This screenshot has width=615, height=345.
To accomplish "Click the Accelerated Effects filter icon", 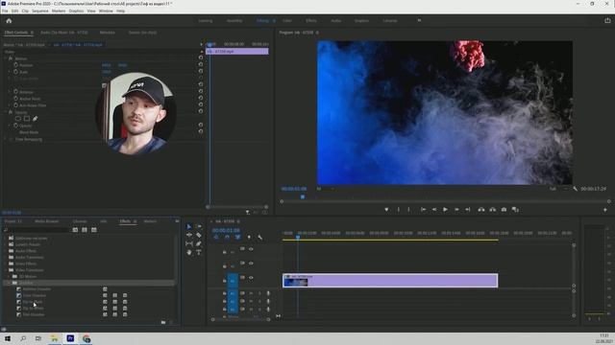I will point(75,230).
